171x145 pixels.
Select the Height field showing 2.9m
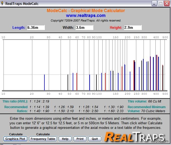point(132,27)
